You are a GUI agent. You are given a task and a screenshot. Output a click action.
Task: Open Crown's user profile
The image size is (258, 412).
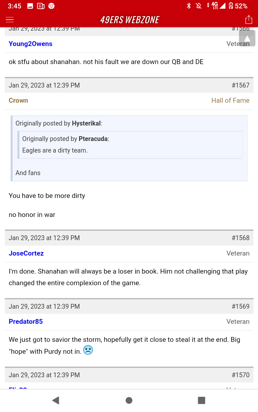(x=18, y=100)
